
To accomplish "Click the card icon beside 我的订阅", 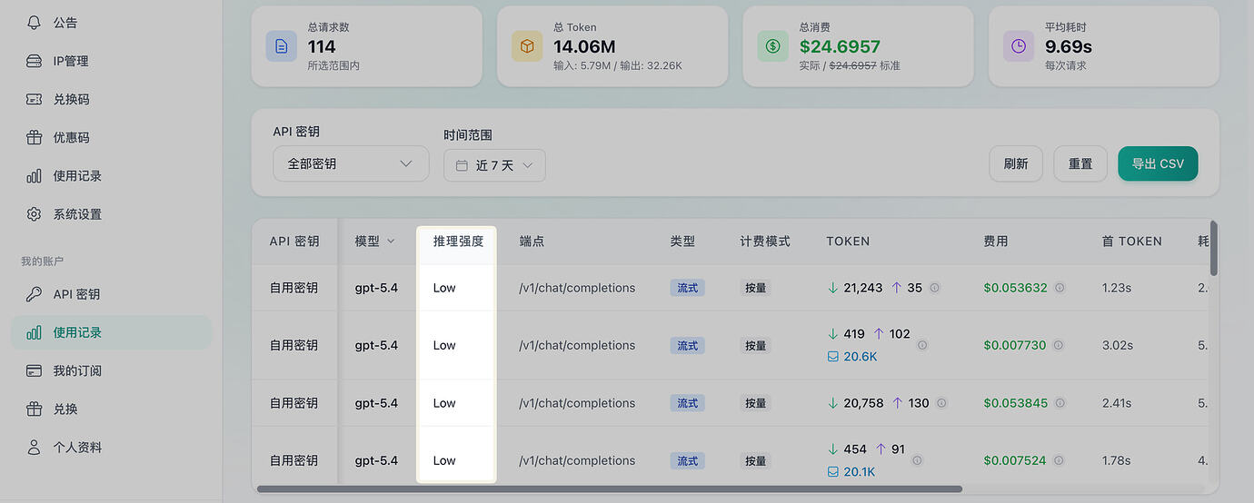I will pyautogui.click(x=34, y=370).
